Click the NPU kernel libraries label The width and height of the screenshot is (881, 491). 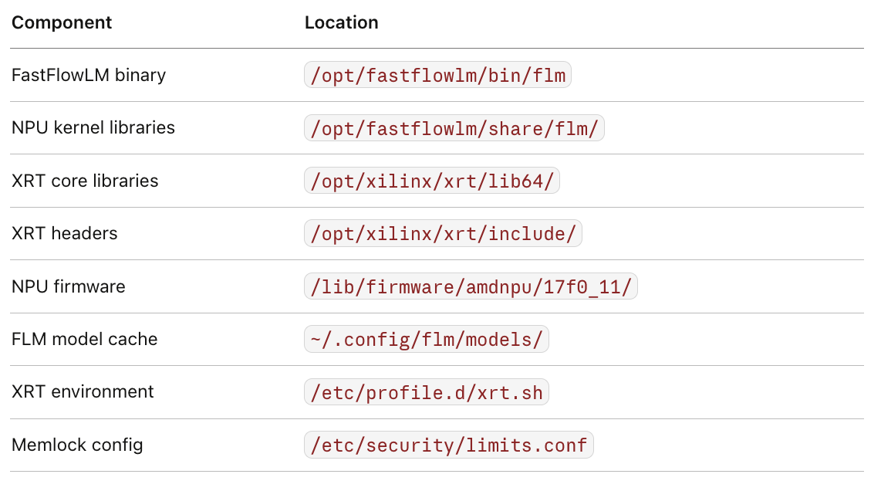coord(93,127)
